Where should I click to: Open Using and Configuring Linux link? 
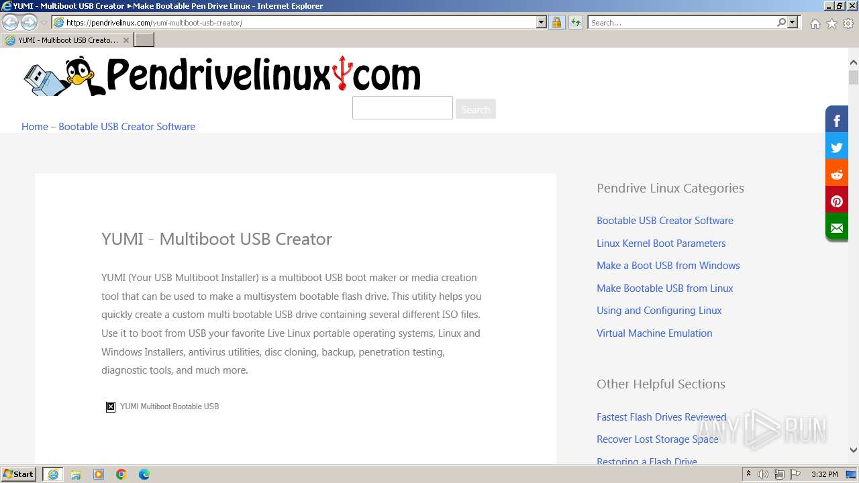click(x=659, y=311)
